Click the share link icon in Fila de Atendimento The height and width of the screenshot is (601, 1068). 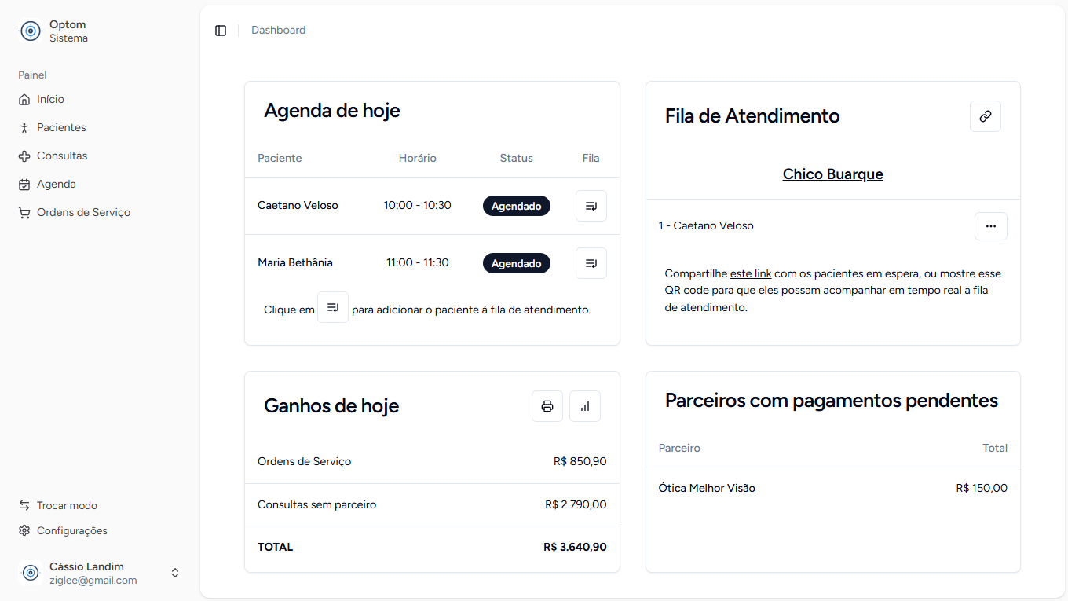pyautogui.click(x=986, y=116)
